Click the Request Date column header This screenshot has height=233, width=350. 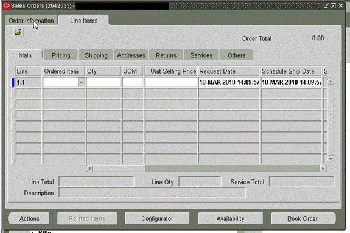229,71
